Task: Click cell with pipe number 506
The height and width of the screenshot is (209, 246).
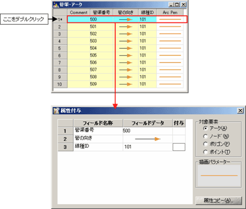Action: click(102, 63)
